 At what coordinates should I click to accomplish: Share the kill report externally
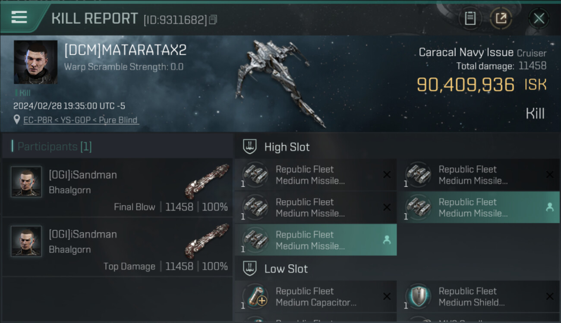[501, 19]
